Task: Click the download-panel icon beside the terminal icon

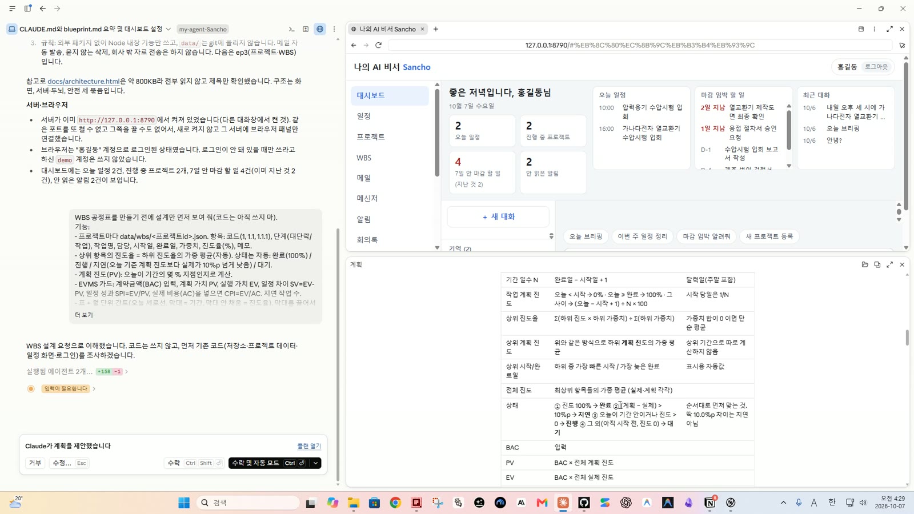Action: (x=306, y=29)
